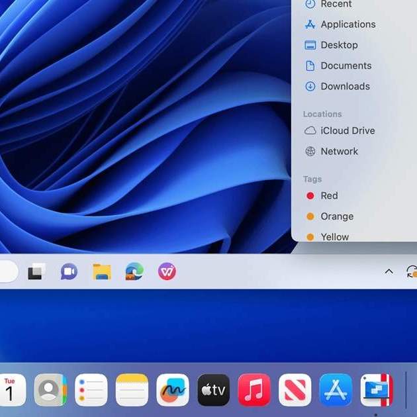Open WPS Office from the taskbar

click(167, 271)
